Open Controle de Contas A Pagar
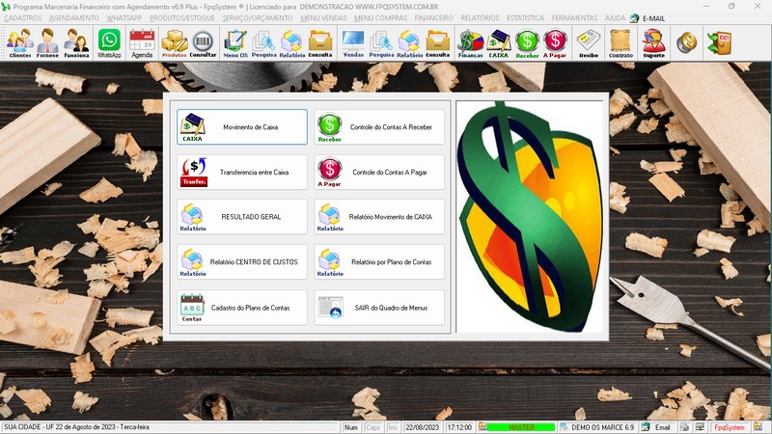Screen dimensions: 772x434 [x=379, y=173]
